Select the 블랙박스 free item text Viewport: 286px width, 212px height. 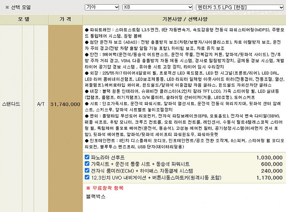tap(96, 196)
